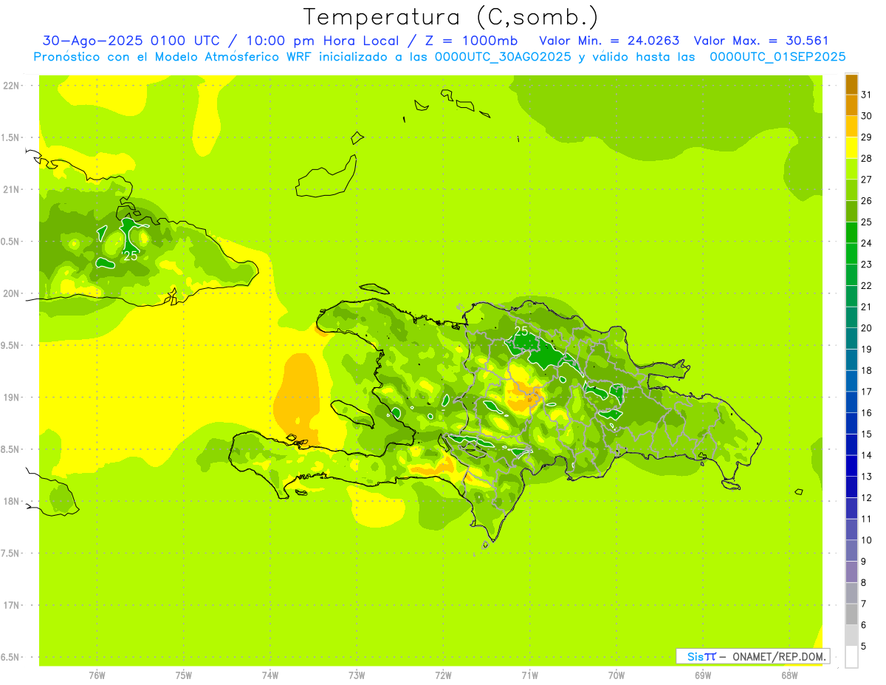886x685 pixels.
Task: Click the green colorbar swatch between 24 and 25
Action: point(851,233)
